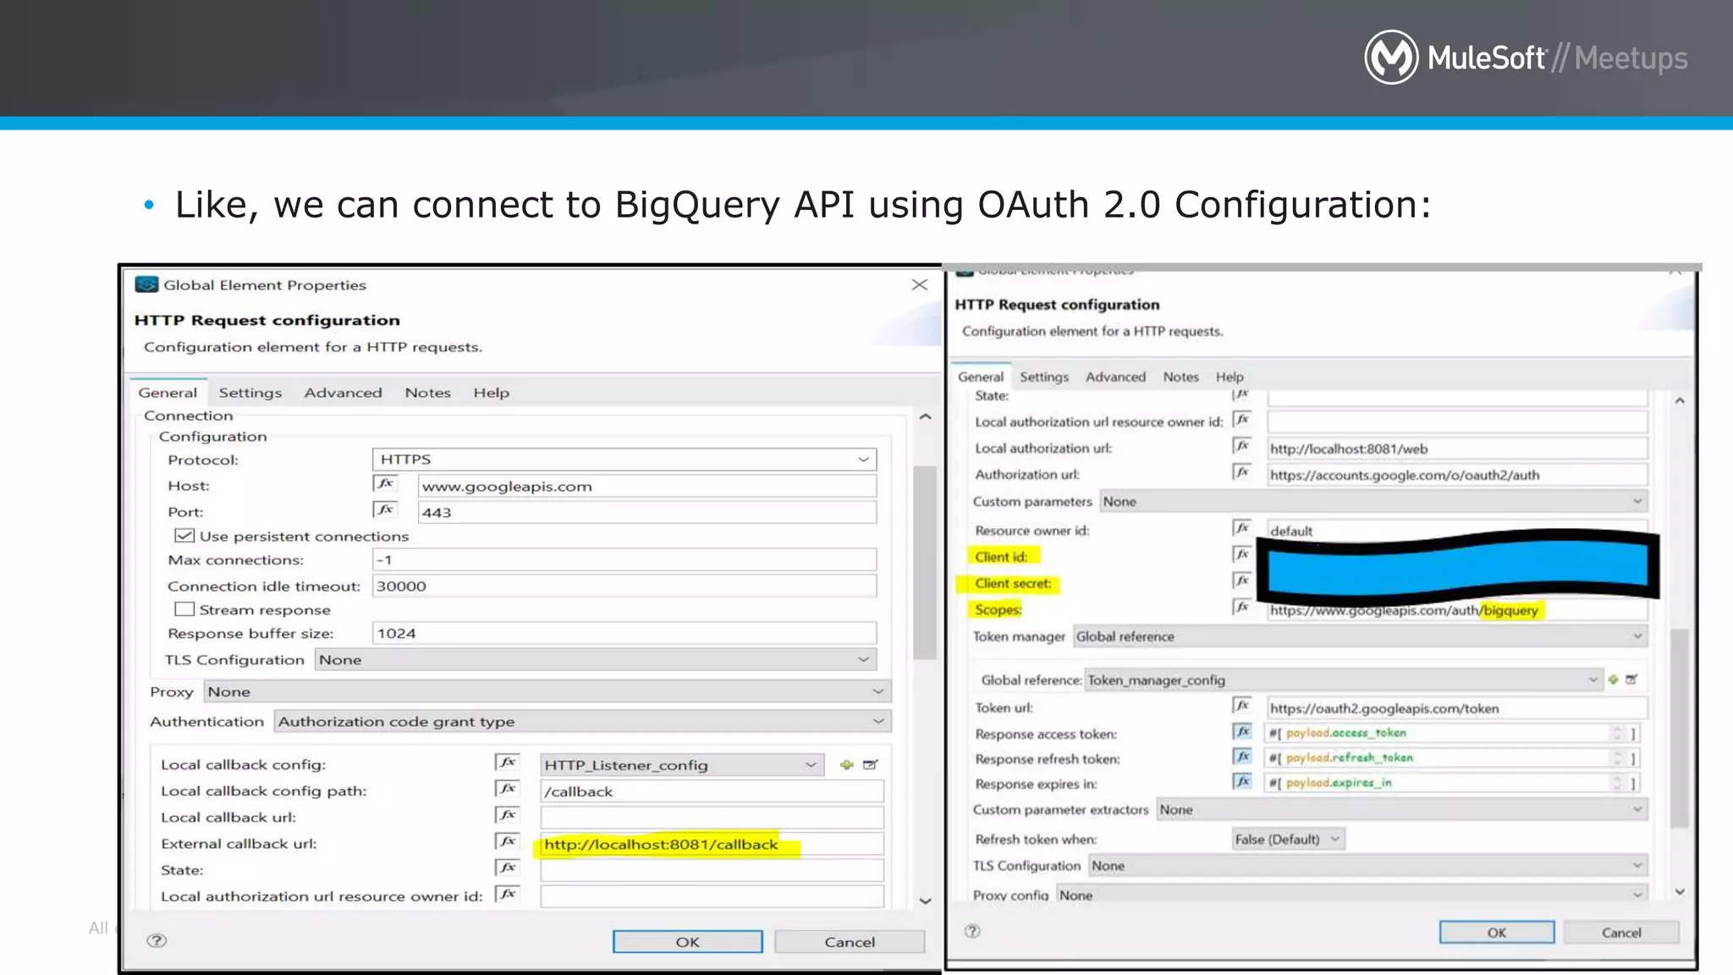The width and height of the screenshot is (1733, 975).
Task: Toggle fx expression for Local callback config
Action: pyautogui.click(x=507, y=763)
